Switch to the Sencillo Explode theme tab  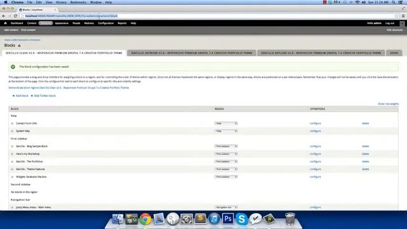point(321,53)
